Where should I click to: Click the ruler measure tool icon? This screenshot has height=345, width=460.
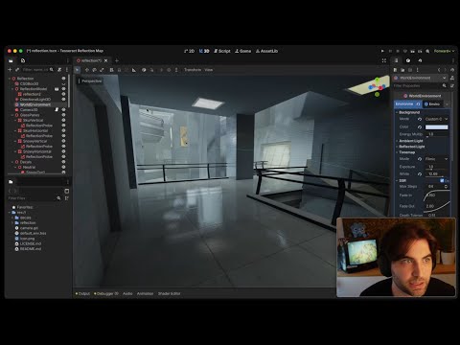pos(134,70)
